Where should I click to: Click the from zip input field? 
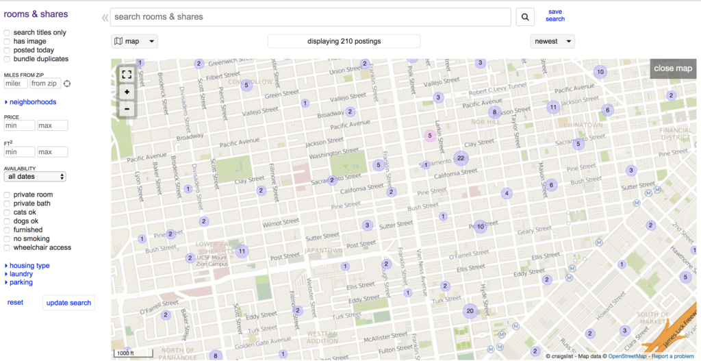tap(46, 84)
